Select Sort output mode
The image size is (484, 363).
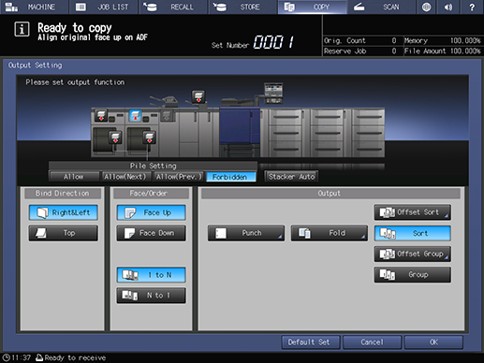click(x=413, y=233)
